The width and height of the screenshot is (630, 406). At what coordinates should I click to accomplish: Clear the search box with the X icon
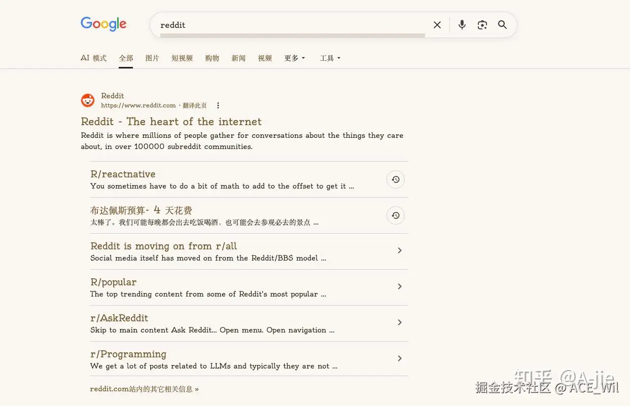point(437,25)
